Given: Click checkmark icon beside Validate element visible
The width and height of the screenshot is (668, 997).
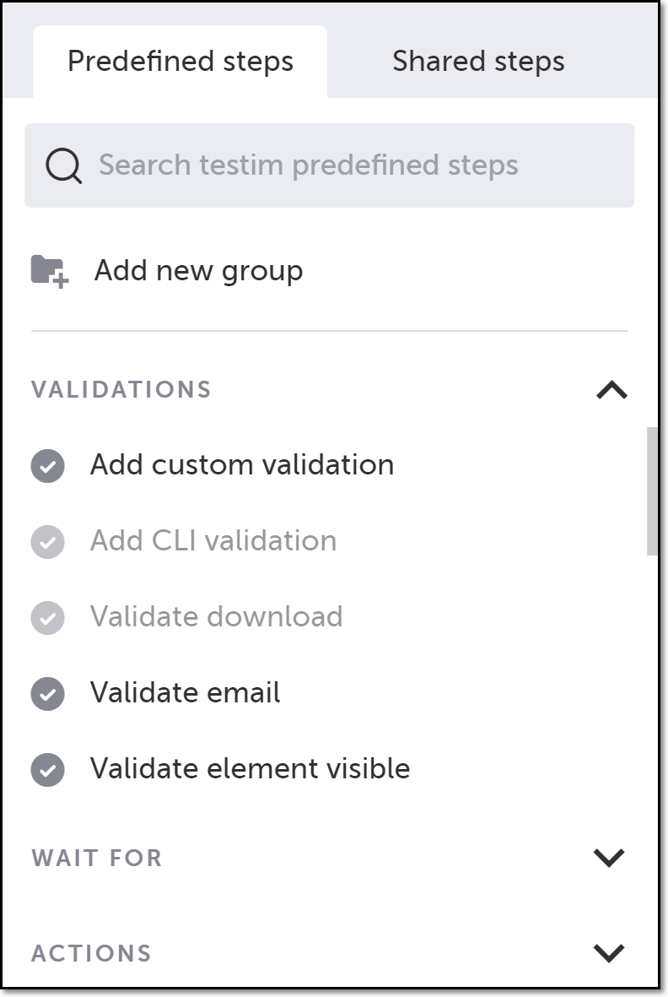Looking at the screenshot, I should point(47,769).
